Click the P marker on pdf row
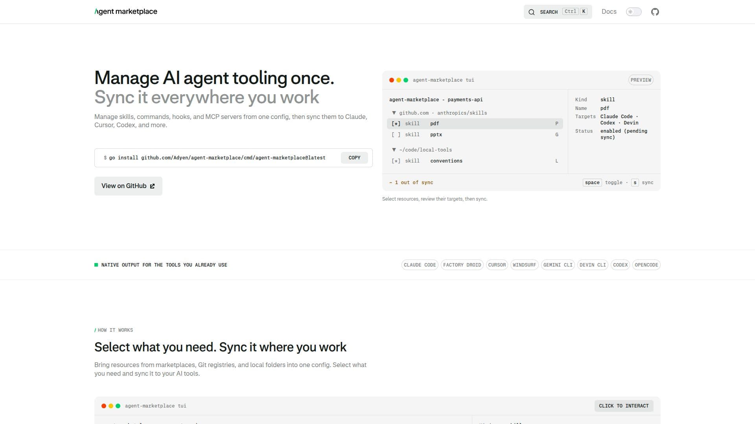The width and height of the screenshot is (755, 424). (x=557, y=124)
